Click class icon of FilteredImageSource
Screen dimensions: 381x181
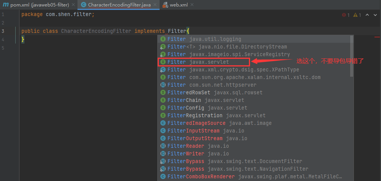[163, 123]
